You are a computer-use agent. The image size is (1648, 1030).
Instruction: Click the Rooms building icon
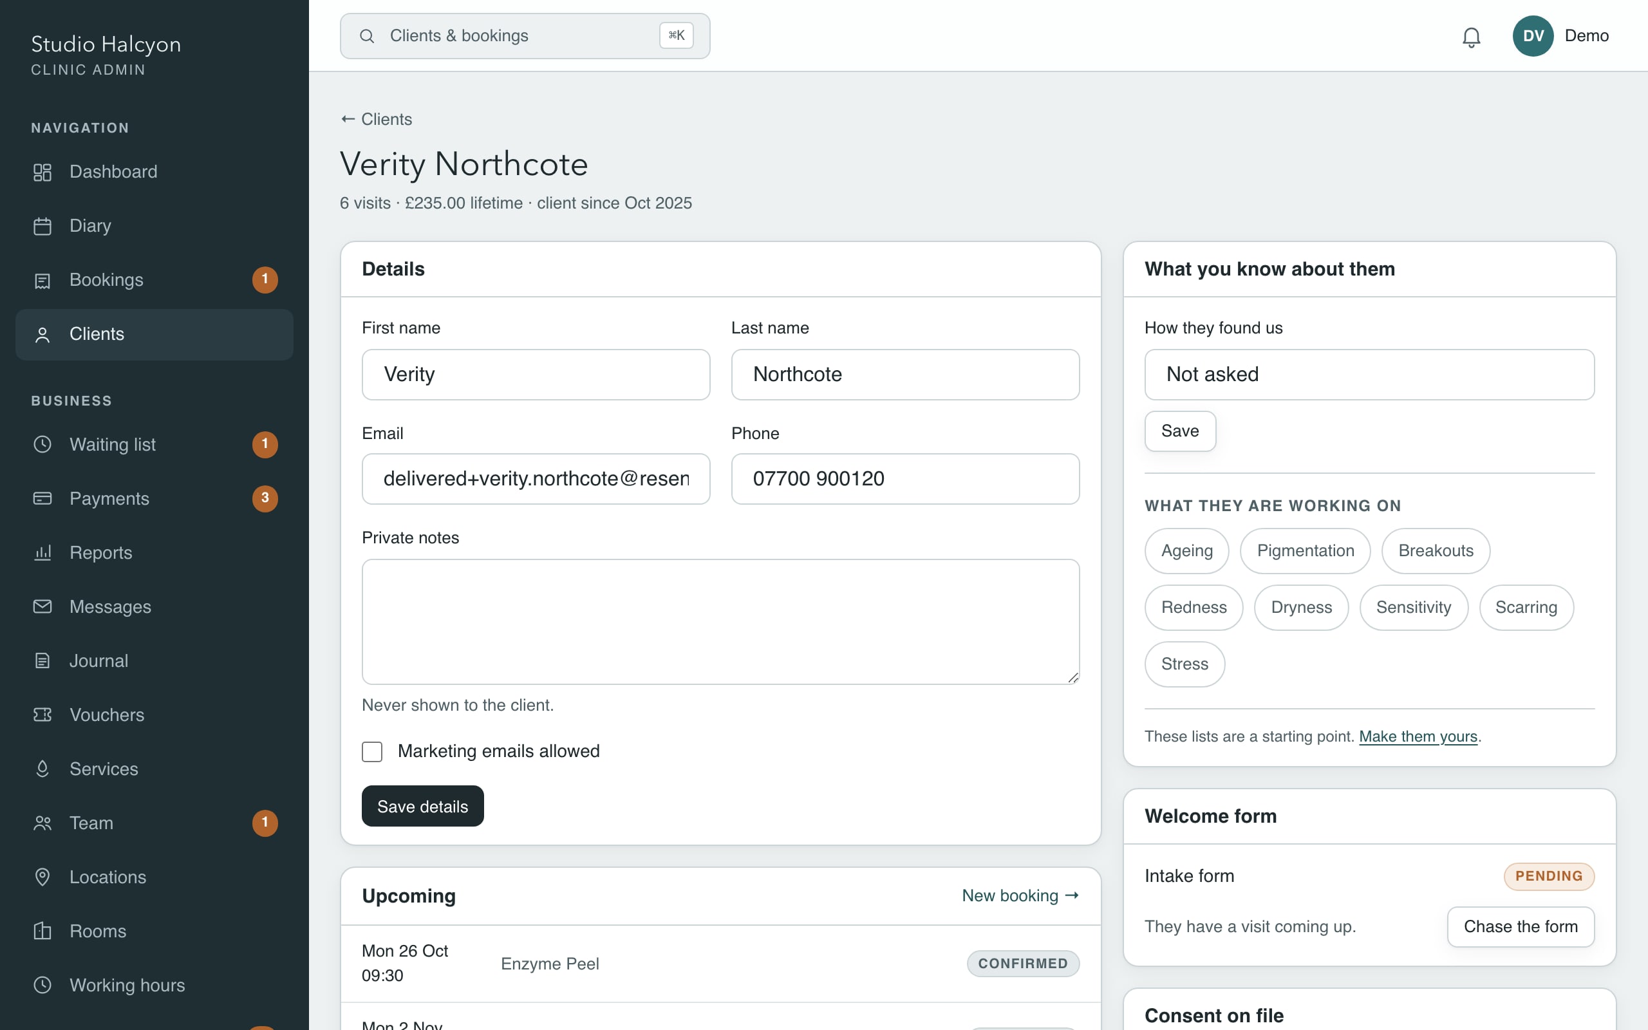click(42, 931)
